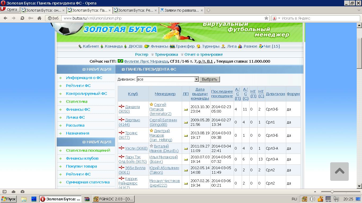Click the scroll-to-top arrow button
362x203 pixels.
[x=339, y=171]
